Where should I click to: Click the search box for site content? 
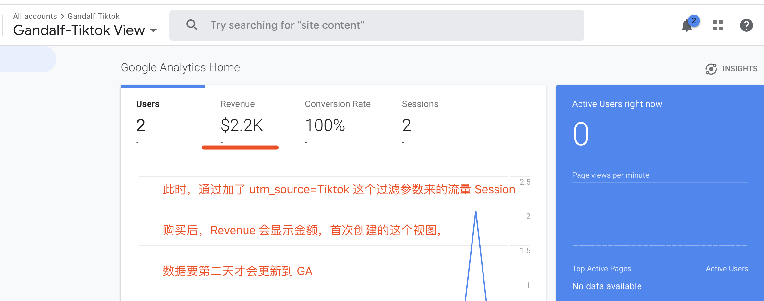coord(376,25)
